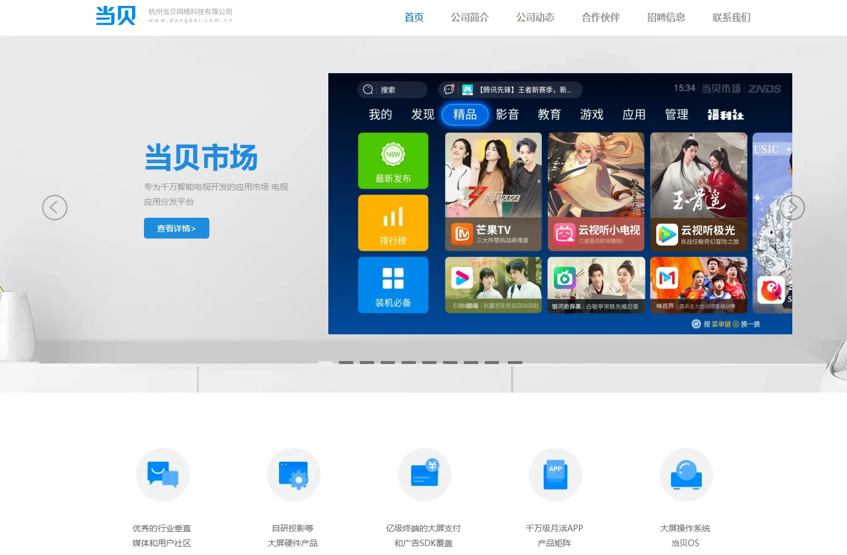Click the 杭州当贝网络科技有限公司 company name
Screen dimensions: 847x555
[x=190, y=11]
